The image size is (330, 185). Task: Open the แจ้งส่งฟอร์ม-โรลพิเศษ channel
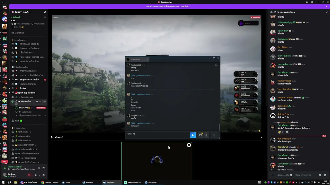29,61
